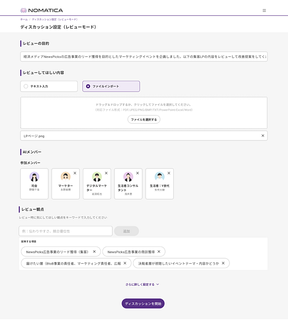288x325 pixels.
Task: Remove the uploaded LPページ.png file
Action: (x=263, y=136)
